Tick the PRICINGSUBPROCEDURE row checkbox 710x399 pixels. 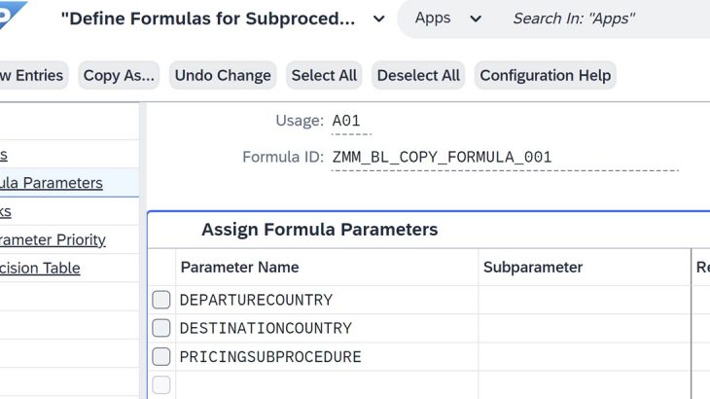click(161, 356)
